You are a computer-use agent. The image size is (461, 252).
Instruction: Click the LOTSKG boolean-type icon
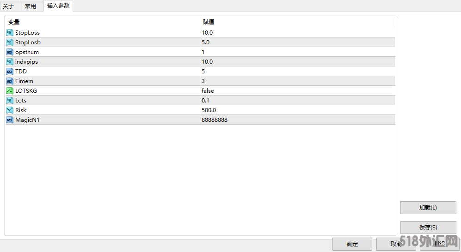coord(10,91)
